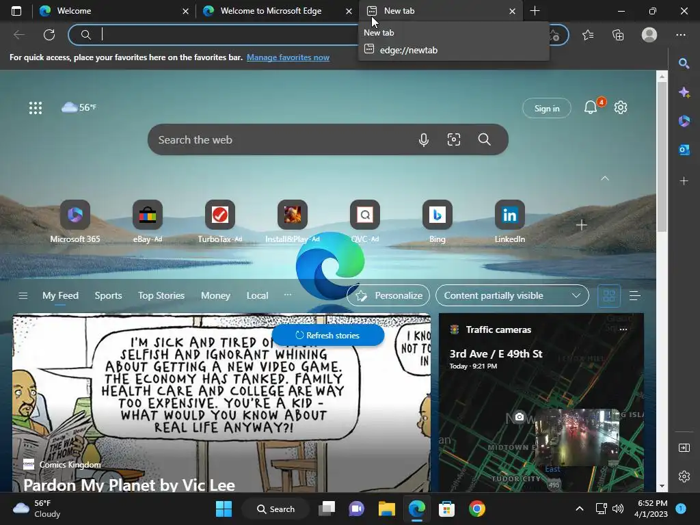
Task: Open the Bing quick link tile
Action: coord(437,222)
